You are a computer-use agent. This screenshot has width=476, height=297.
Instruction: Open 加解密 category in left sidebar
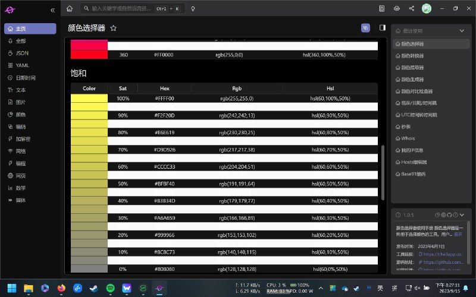tap(24, 138)
